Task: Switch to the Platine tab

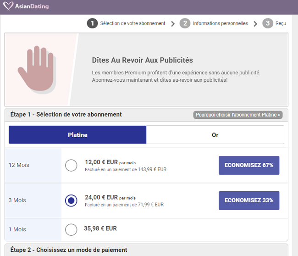Action: pos(77,135)
